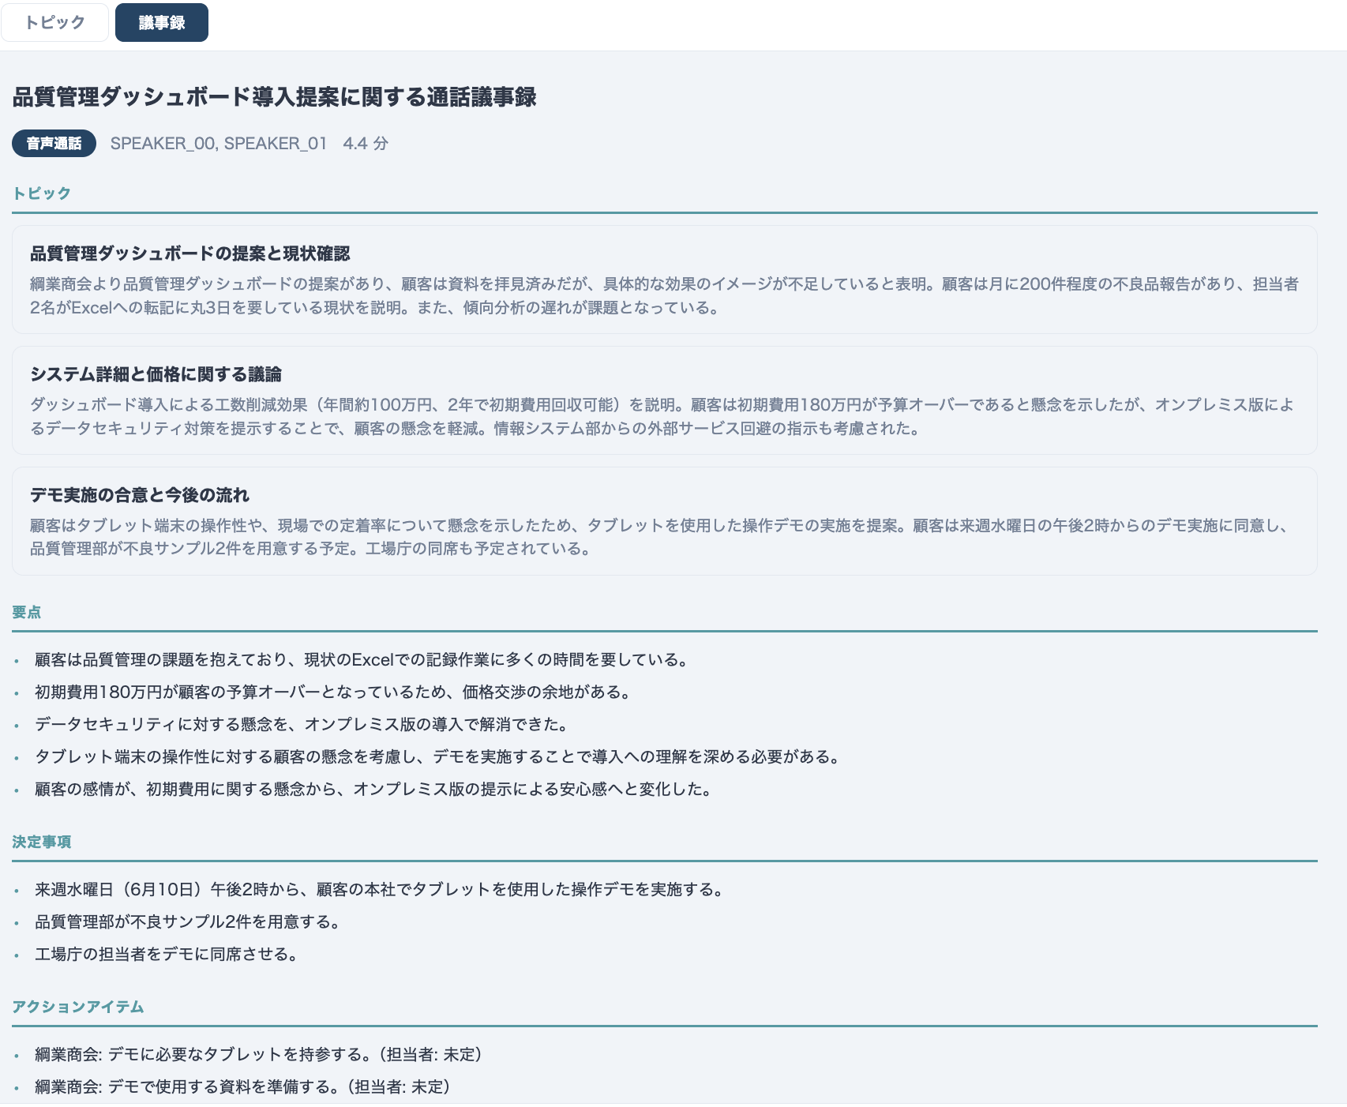
Task: Switch to the トピック tab
Action: point(54,22)
